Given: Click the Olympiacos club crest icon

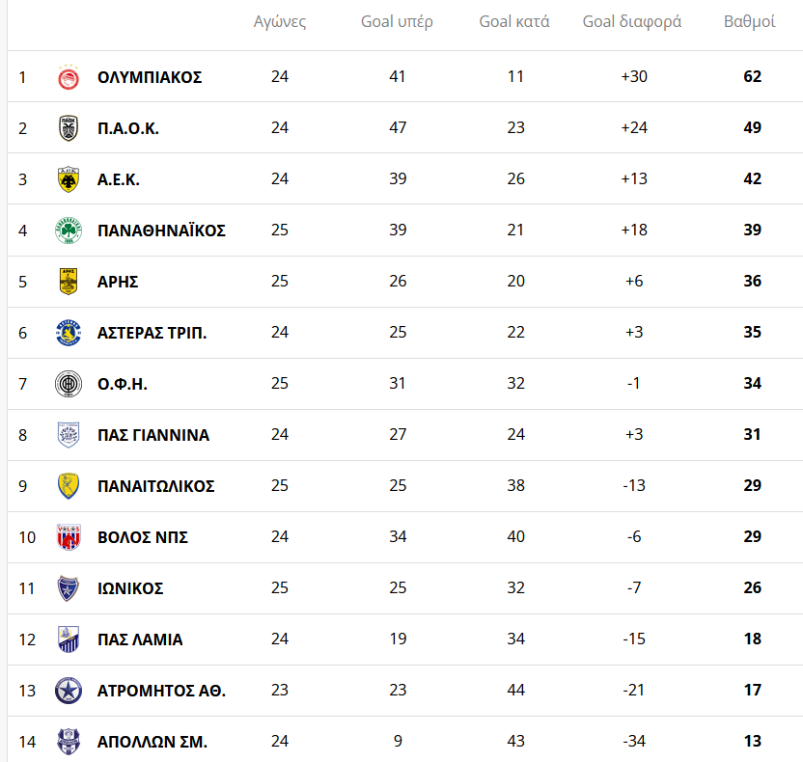Looking at the screenshot, I should (x=69, y=77).
